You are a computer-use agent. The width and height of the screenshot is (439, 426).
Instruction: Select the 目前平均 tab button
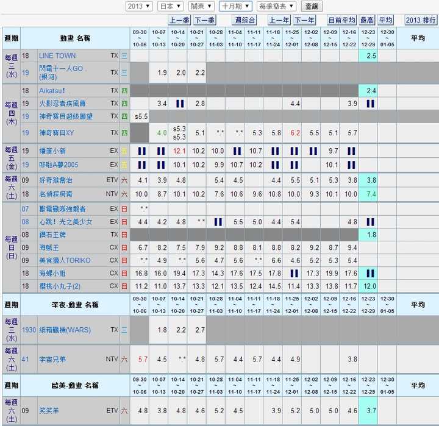pyautogui.click(x=341, y=20)
